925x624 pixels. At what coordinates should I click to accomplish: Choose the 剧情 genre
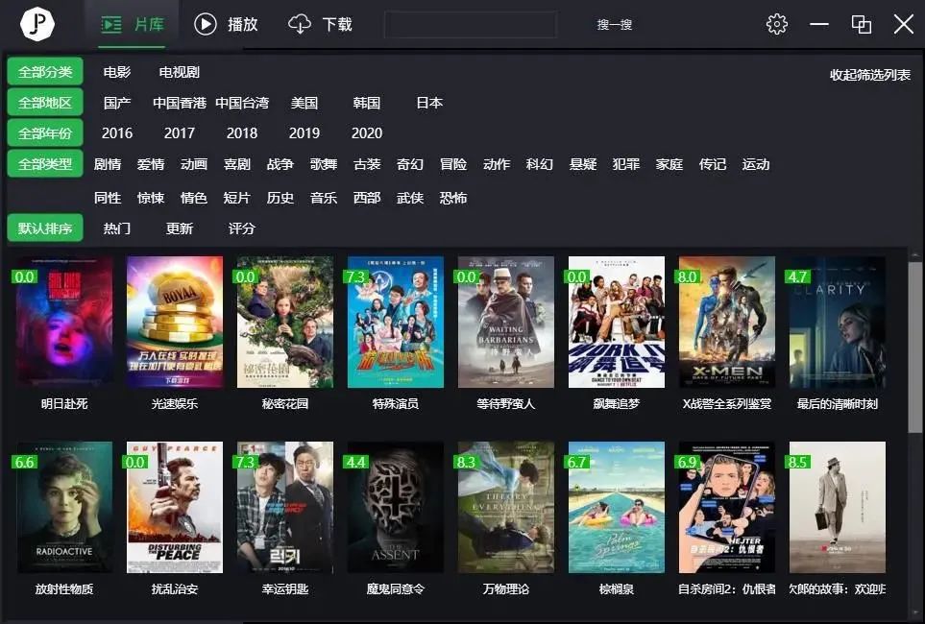pyautogui.click(x=108, y=164)
